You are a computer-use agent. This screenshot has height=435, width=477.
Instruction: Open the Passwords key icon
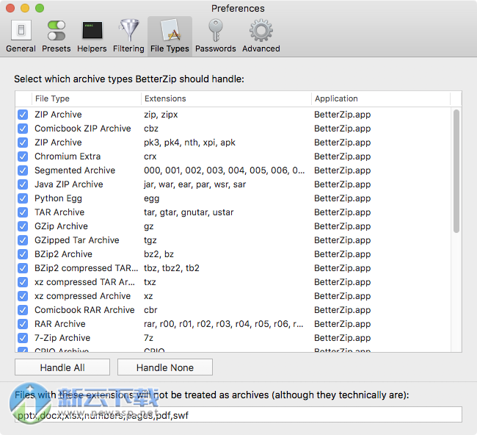click(x=215, y=30)
